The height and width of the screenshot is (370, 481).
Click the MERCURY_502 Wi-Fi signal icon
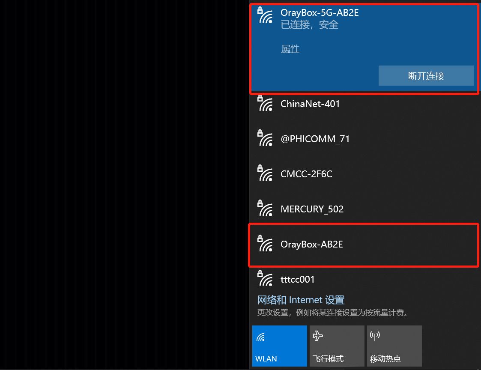[x=265, y=208]
